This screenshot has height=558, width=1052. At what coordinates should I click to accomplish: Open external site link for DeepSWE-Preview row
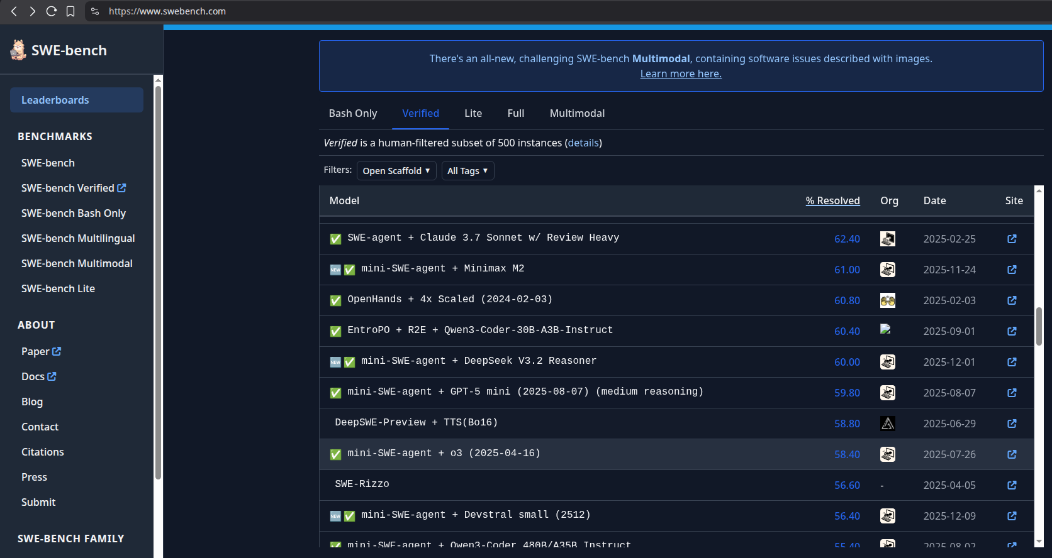click(1012, 424)
